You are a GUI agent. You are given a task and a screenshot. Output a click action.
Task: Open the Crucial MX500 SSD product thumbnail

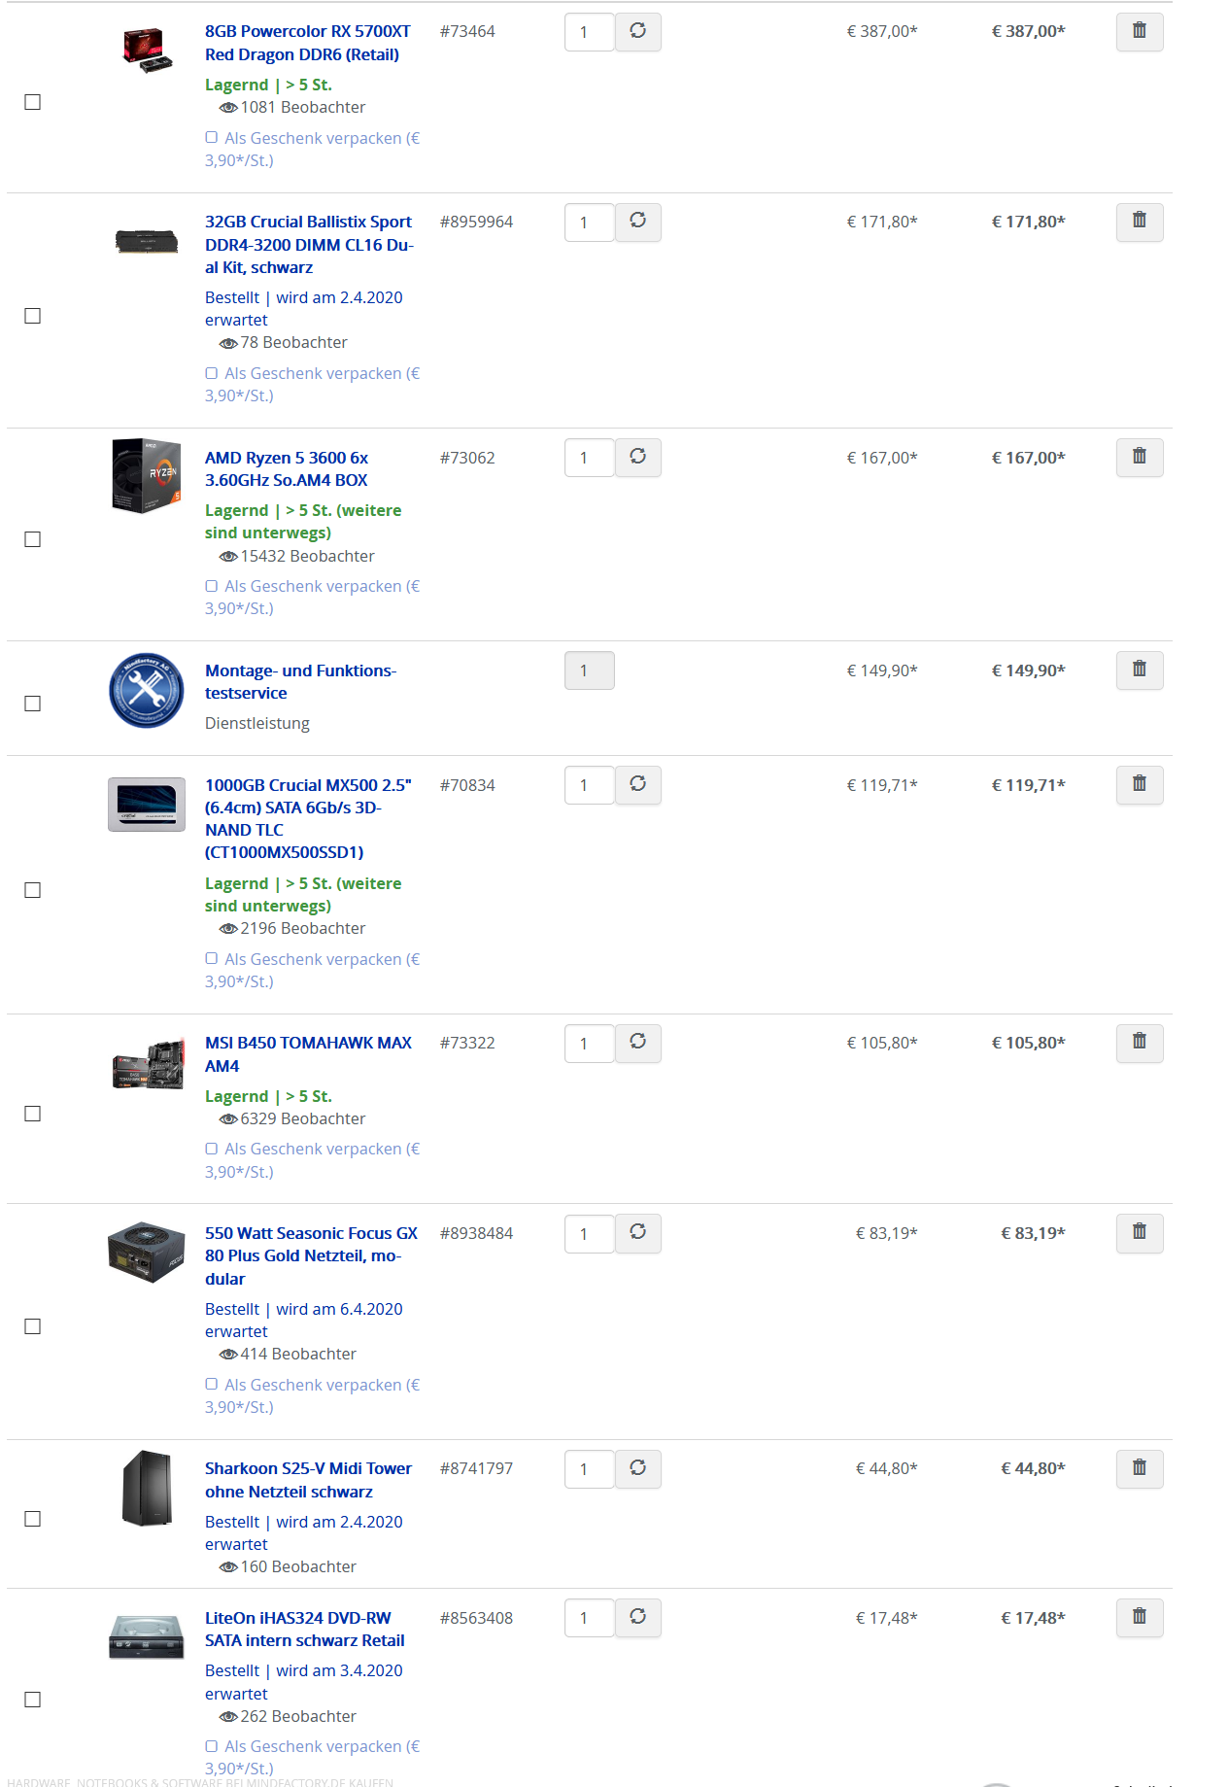[147, 805]
